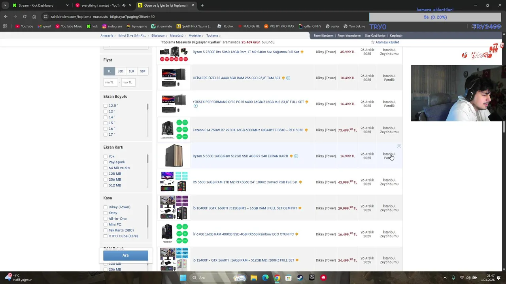Reload the page with refresh icon
The height and width of the screenshot is (284, 506).
point(25,17)
